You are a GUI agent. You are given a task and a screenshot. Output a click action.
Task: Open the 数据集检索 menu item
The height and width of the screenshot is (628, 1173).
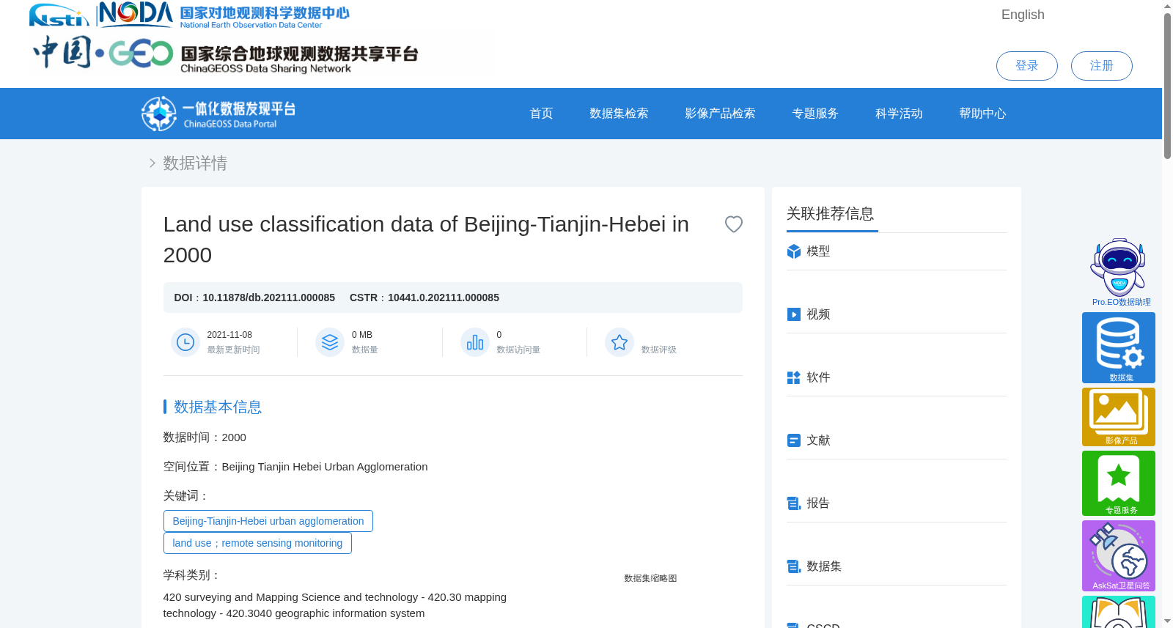pyautogui.click(x=619, y=114)
